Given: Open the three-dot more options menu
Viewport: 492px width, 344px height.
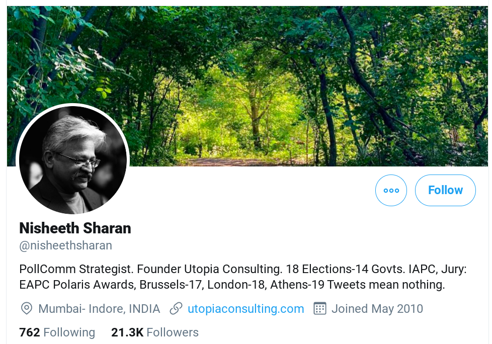Looking at the screenshot, I should point(391,191).
